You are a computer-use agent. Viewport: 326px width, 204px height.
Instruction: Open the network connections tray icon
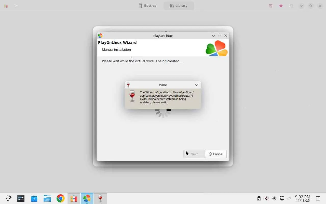[282, 198]
